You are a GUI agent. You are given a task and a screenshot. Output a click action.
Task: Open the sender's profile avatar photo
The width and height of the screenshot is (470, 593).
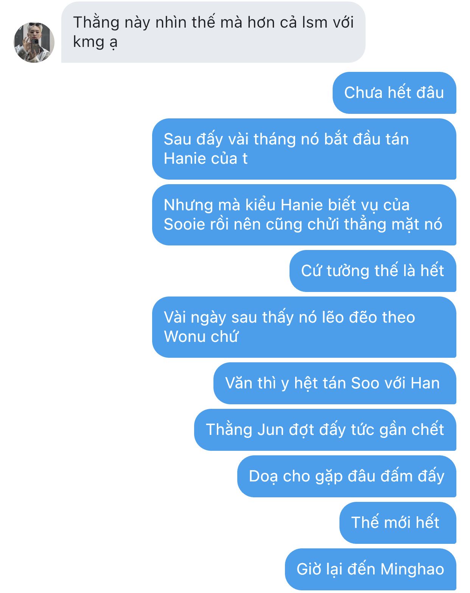34,42
